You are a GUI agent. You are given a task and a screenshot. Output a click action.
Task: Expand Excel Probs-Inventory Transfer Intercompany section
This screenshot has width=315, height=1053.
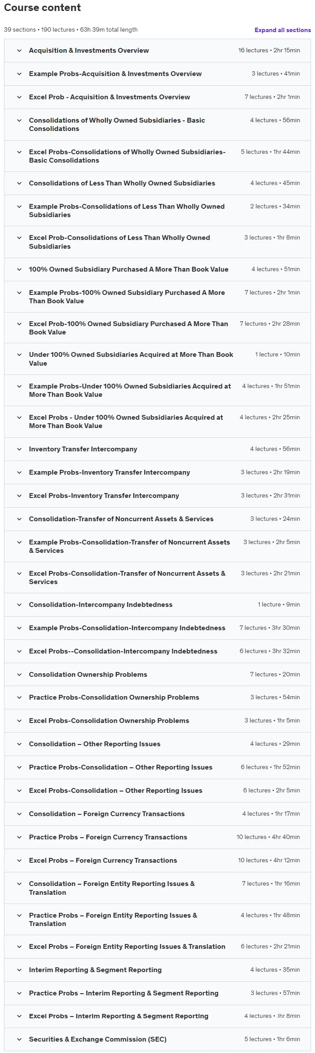pos(157,496)
